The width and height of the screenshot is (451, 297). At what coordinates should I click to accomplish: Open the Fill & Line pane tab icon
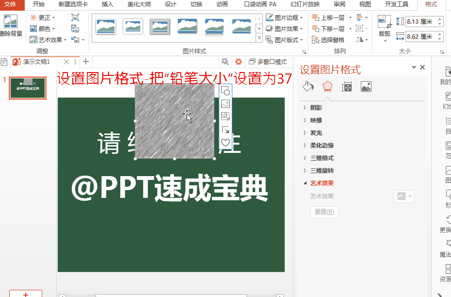pyautogui.click(x=308, y=87)
